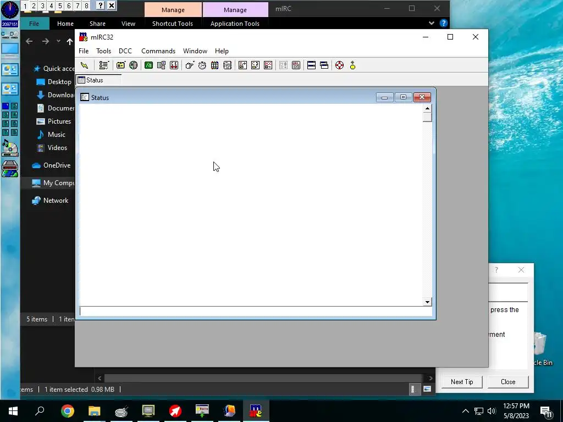Image resolution: width=563 pixels, height=422 pixels.
Task: Open the URL list toolbar icon
Action: [x=296, y=65]
